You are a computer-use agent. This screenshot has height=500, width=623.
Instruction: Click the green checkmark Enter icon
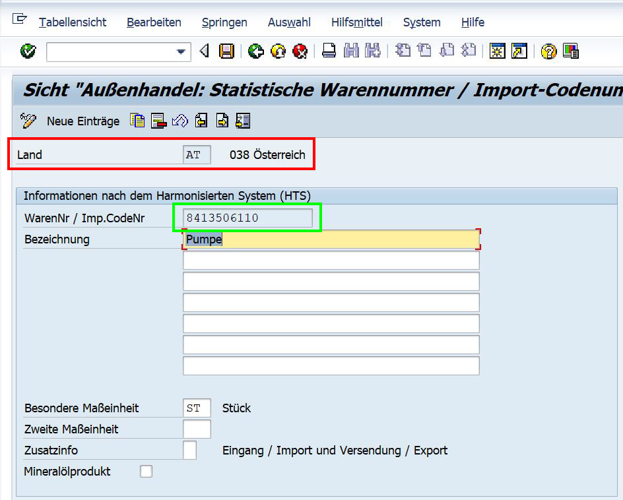(x=28, y=51)
